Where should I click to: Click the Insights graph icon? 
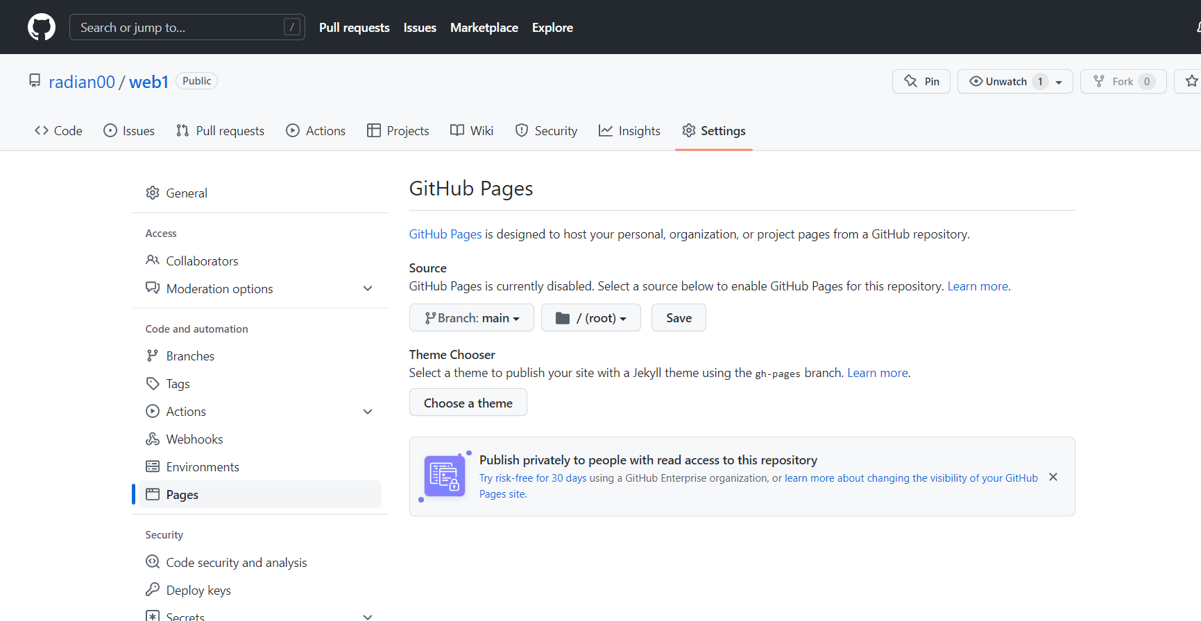click(606, 130)
